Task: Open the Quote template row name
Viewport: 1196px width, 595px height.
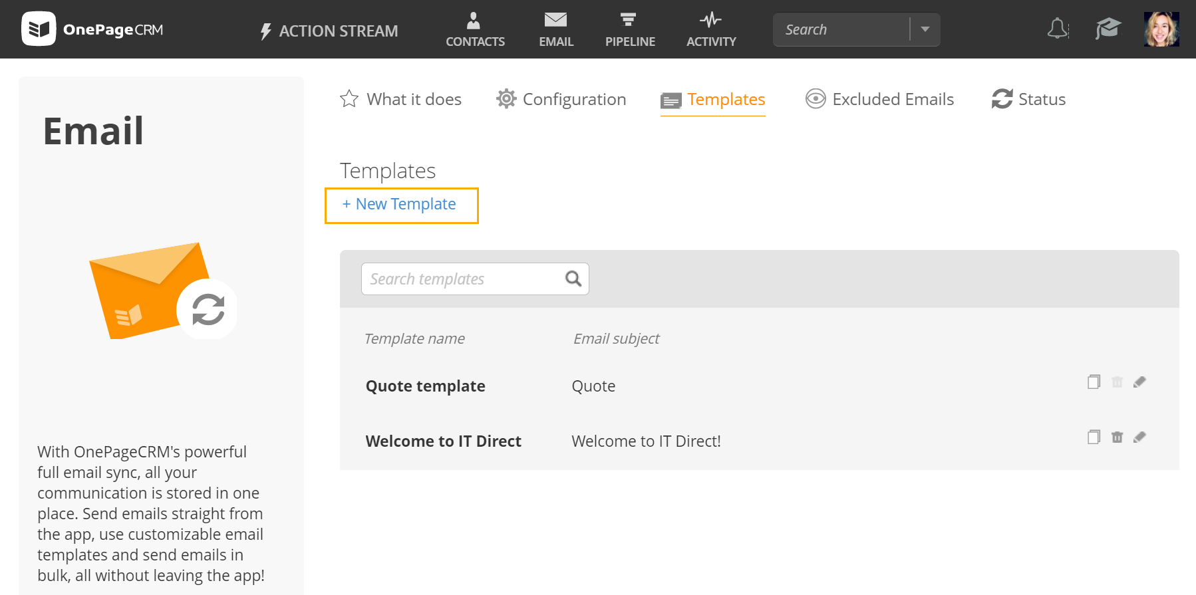Action: pyautogui.click(x=426, y=386)
